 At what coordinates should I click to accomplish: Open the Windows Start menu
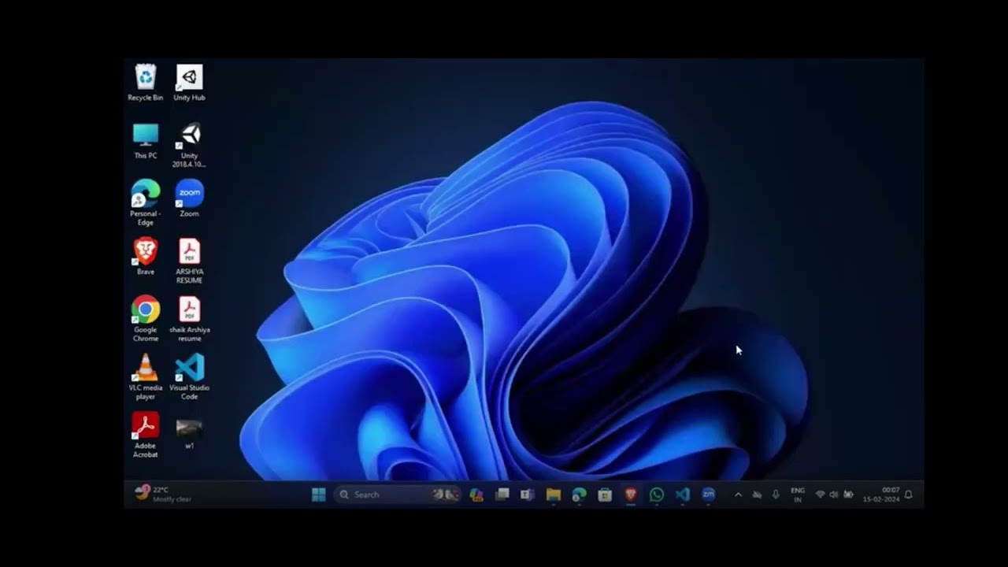pyautogui.click(x=318, y=495)
